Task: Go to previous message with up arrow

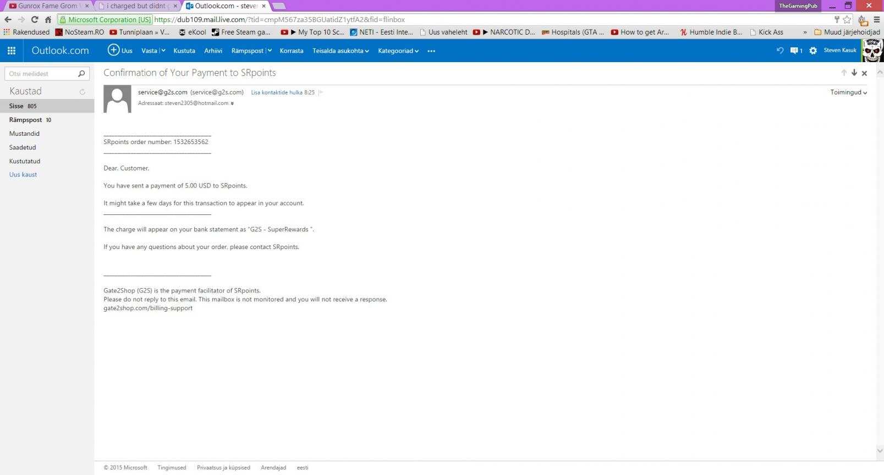Action: point(844,73)
